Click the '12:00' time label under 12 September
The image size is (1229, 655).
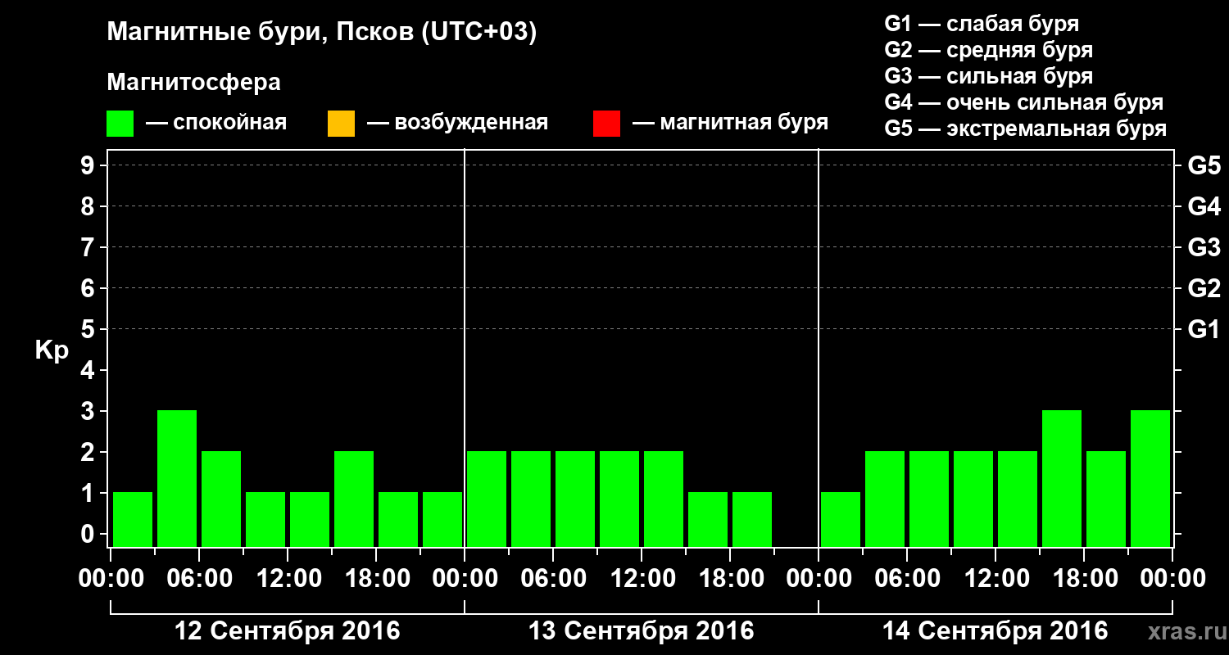(288, 580)
